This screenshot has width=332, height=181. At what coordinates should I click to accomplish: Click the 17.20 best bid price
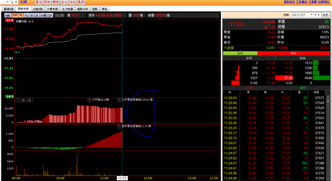[x=271, y=63]
